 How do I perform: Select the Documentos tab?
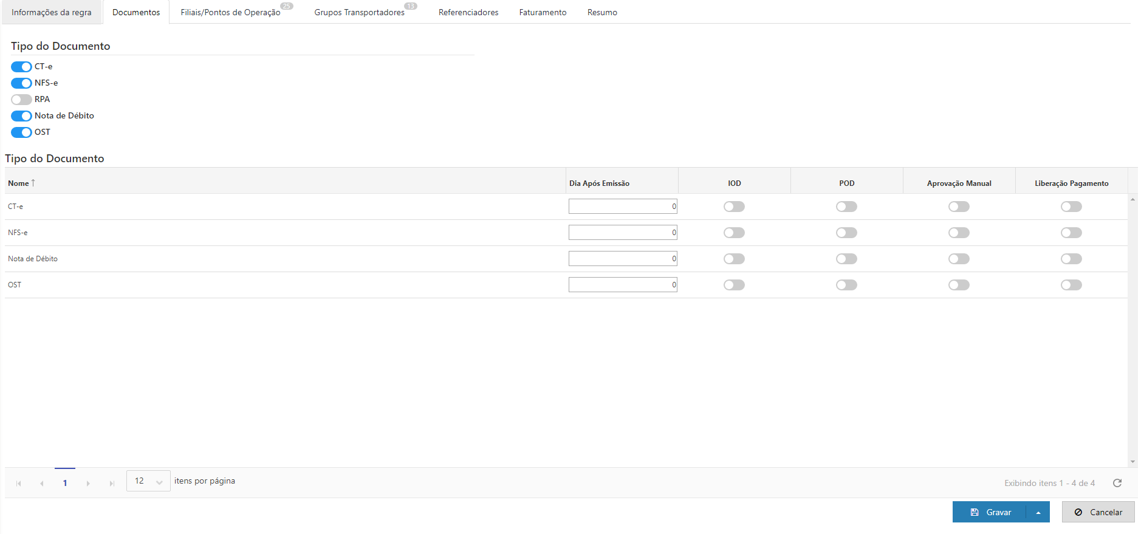136,12
